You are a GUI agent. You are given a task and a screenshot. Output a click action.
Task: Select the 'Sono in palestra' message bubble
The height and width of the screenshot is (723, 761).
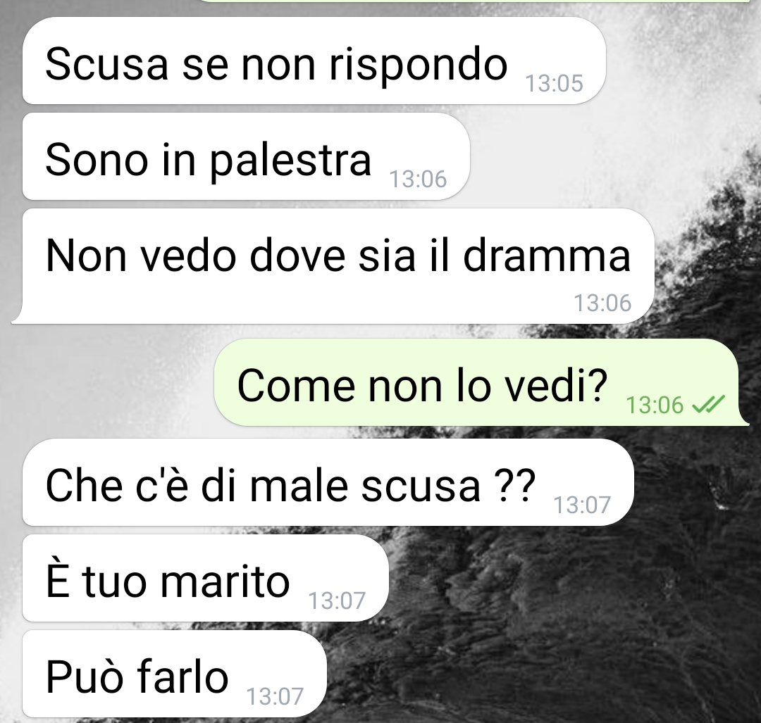246,156
